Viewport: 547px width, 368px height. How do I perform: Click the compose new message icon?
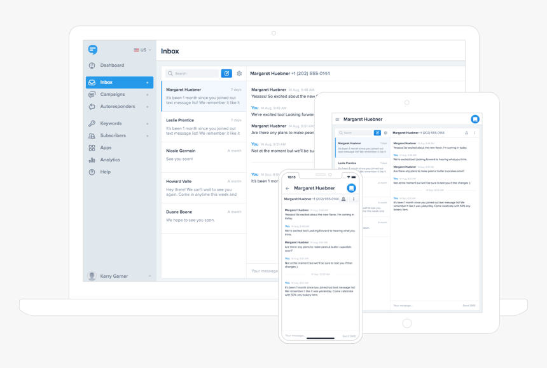[x=226, y=73]
